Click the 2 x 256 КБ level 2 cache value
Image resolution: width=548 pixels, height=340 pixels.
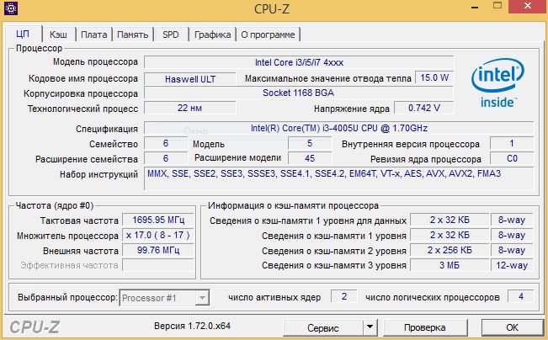450,250
